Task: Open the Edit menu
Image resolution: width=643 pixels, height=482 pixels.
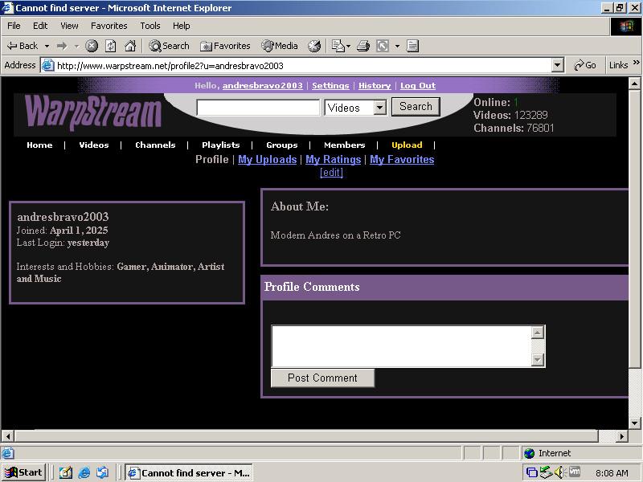Action: [x=40, y=26]
